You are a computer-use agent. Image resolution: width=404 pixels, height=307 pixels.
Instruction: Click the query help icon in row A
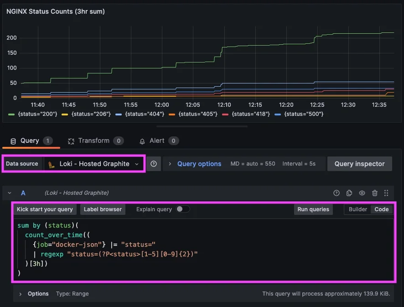pos(337,193)
